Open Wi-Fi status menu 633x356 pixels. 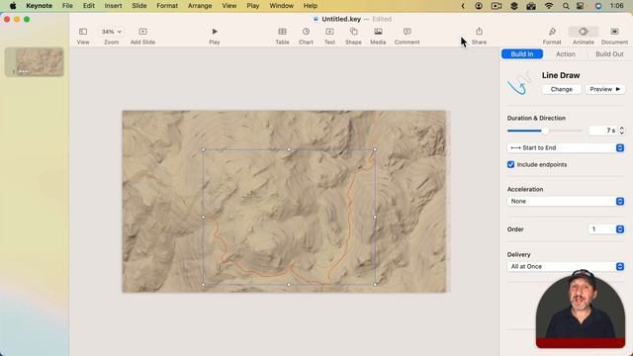tap(549, 6)
